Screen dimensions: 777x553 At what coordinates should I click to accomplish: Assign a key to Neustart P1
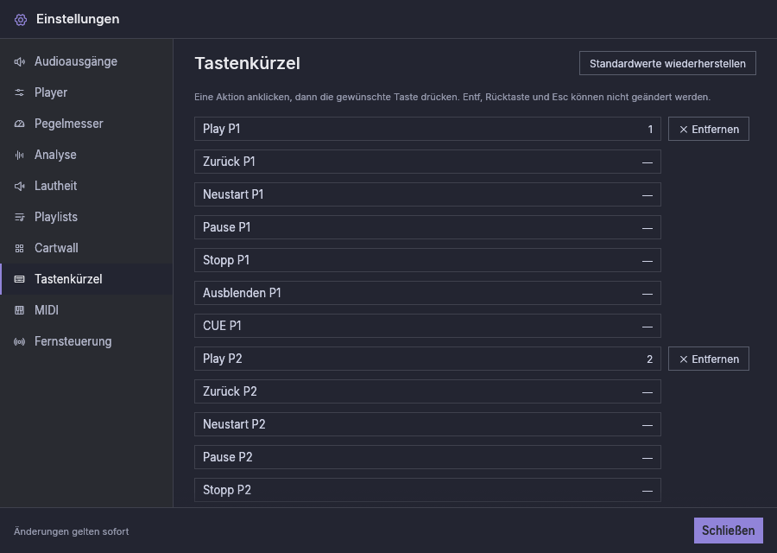coord(427,194)
